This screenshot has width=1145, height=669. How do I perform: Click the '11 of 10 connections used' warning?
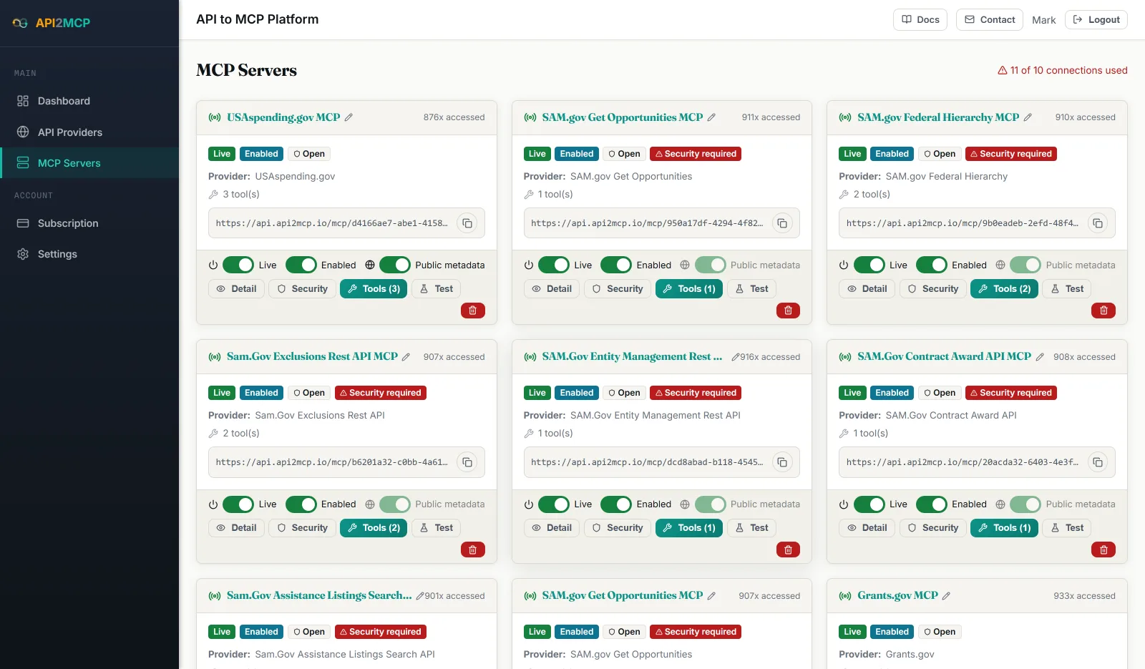point(1063,70)
